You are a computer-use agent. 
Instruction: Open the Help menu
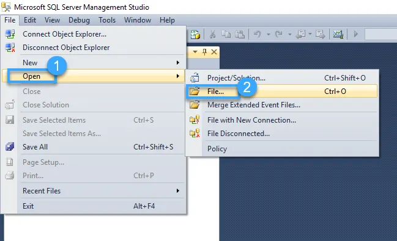[x=167, y=20]
